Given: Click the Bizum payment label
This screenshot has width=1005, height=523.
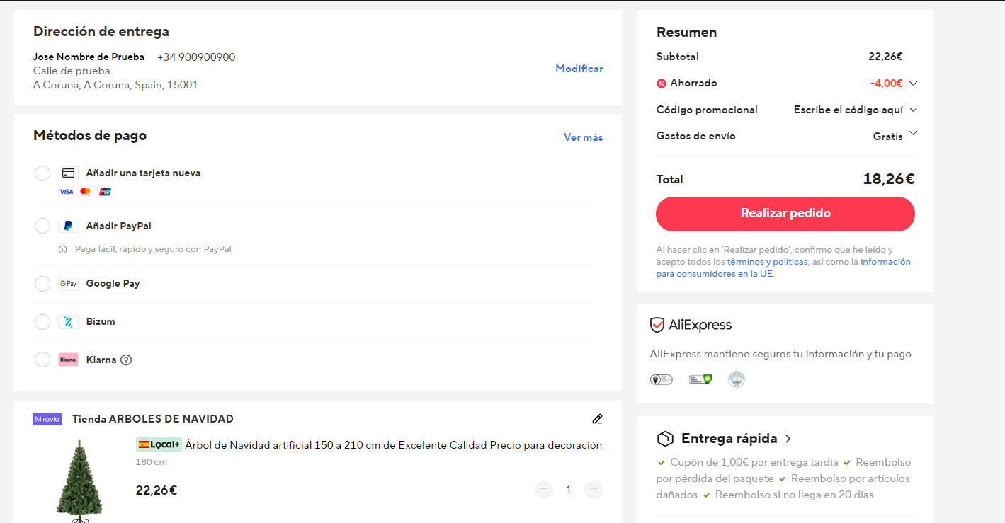Looking at the screenshot, I should [101, 322].
